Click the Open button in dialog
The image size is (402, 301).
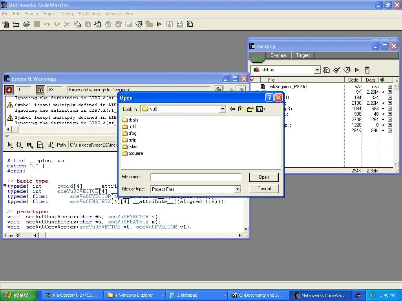point(264,177)
